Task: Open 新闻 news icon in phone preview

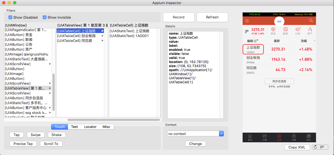Action: [x=285, y=31]
